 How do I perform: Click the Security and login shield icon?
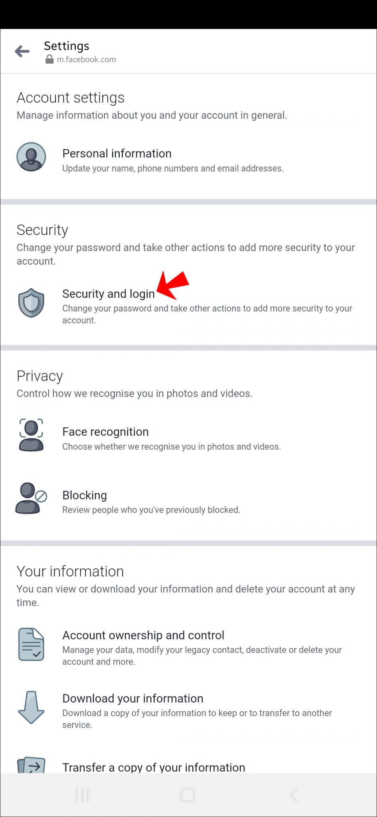point(31,303)
